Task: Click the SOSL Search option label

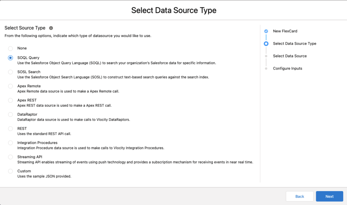Action: (x=29, y=72)
